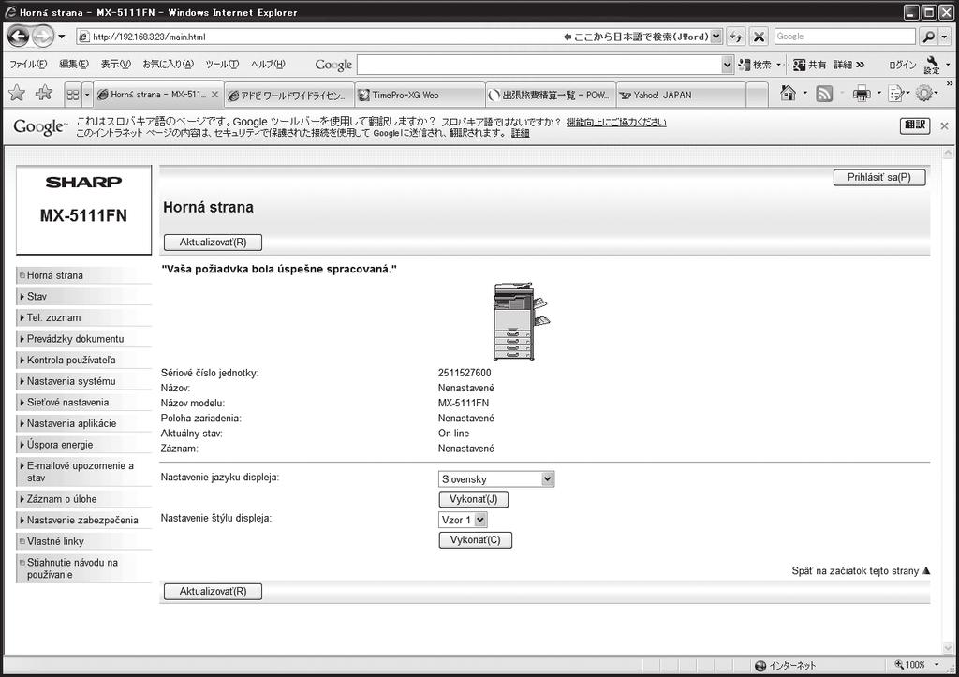The image size is (959, 677).
Task: Open Google toolbar wrench settings
Action: (932, 65)
